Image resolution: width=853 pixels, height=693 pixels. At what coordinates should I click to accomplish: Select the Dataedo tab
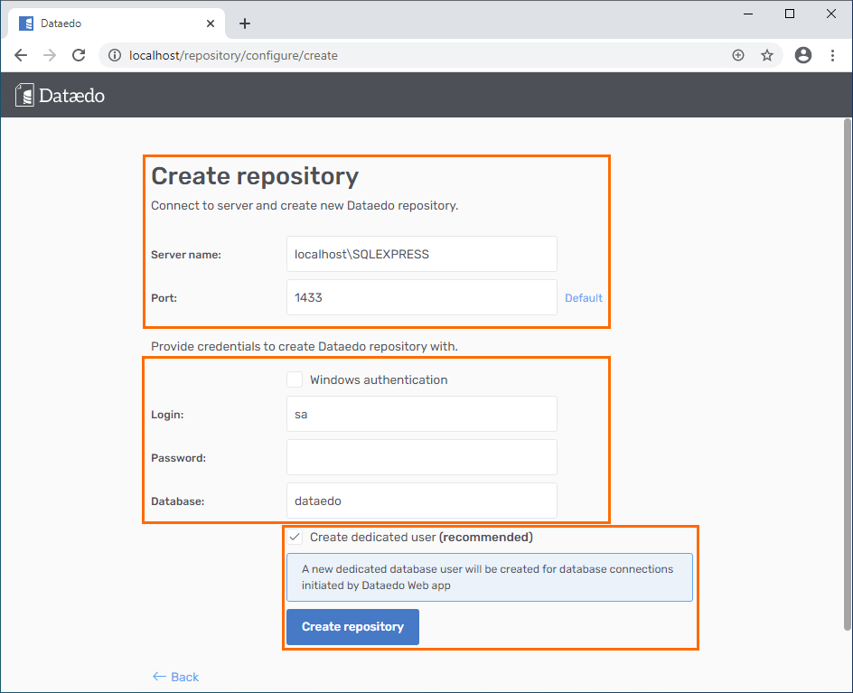click(x=108, y=23)
